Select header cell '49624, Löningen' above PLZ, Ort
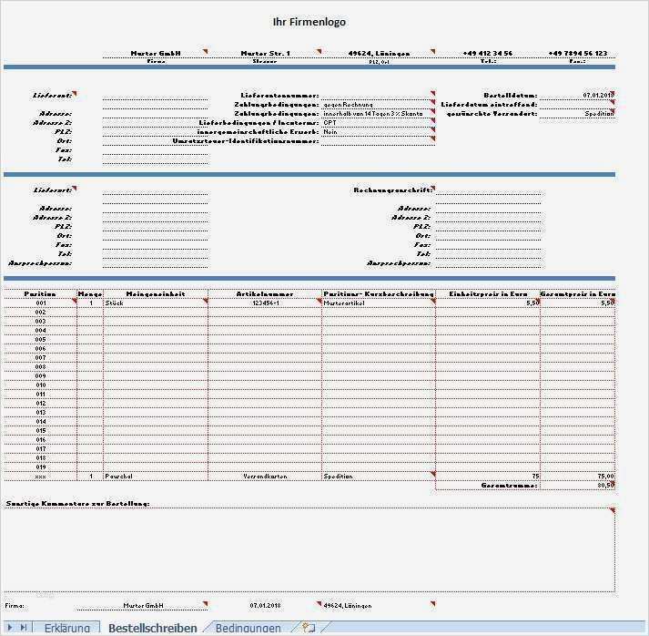This screenshot has height=636, width=649. (x=379, y=53)
